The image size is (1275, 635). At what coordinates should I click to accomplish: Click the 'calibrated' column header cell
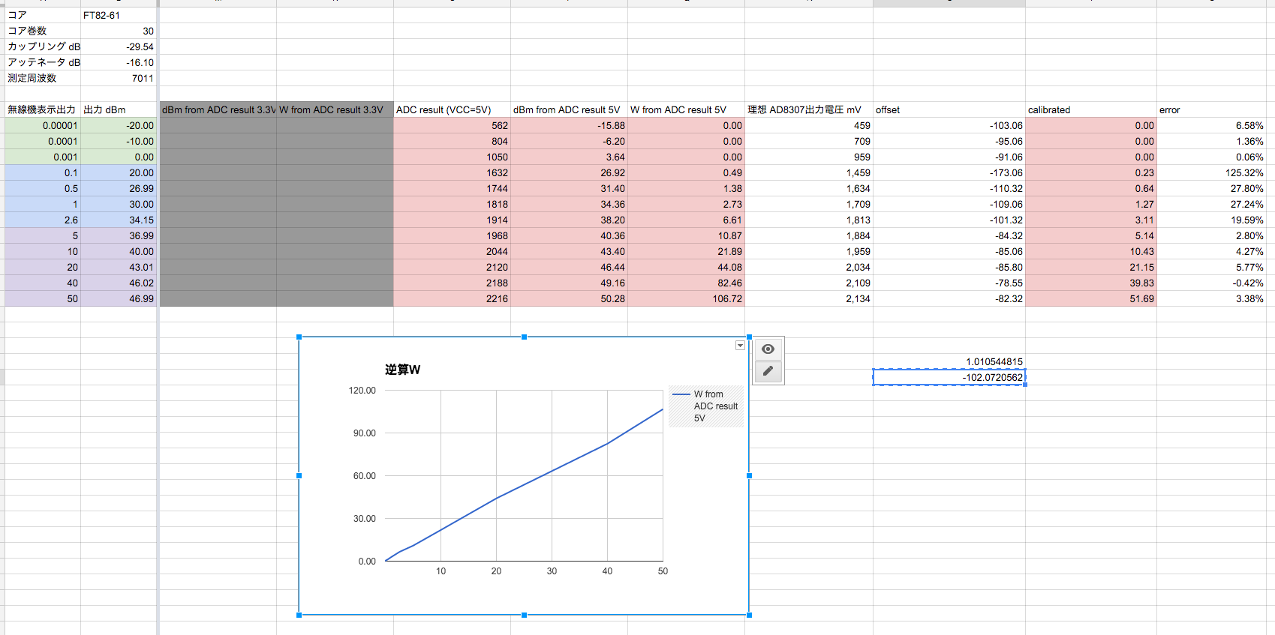1090,109
